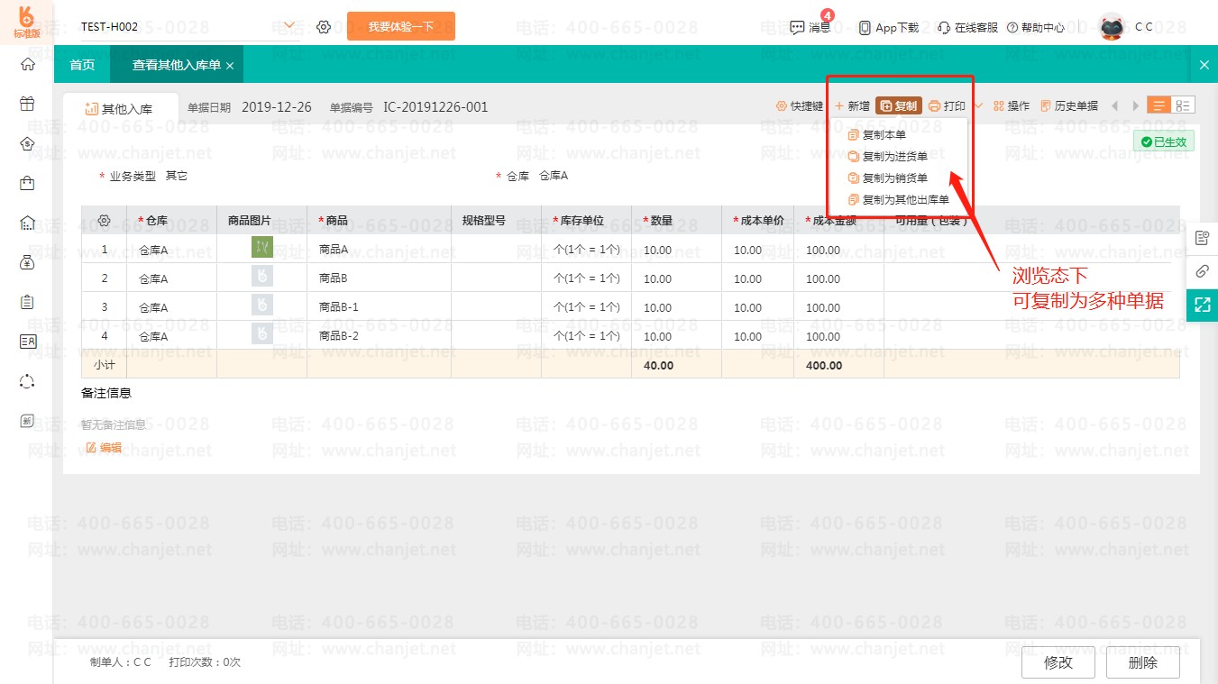Click the 复制 copy toolbar button
The image size is (1218, 684).
tap(899, 106)
